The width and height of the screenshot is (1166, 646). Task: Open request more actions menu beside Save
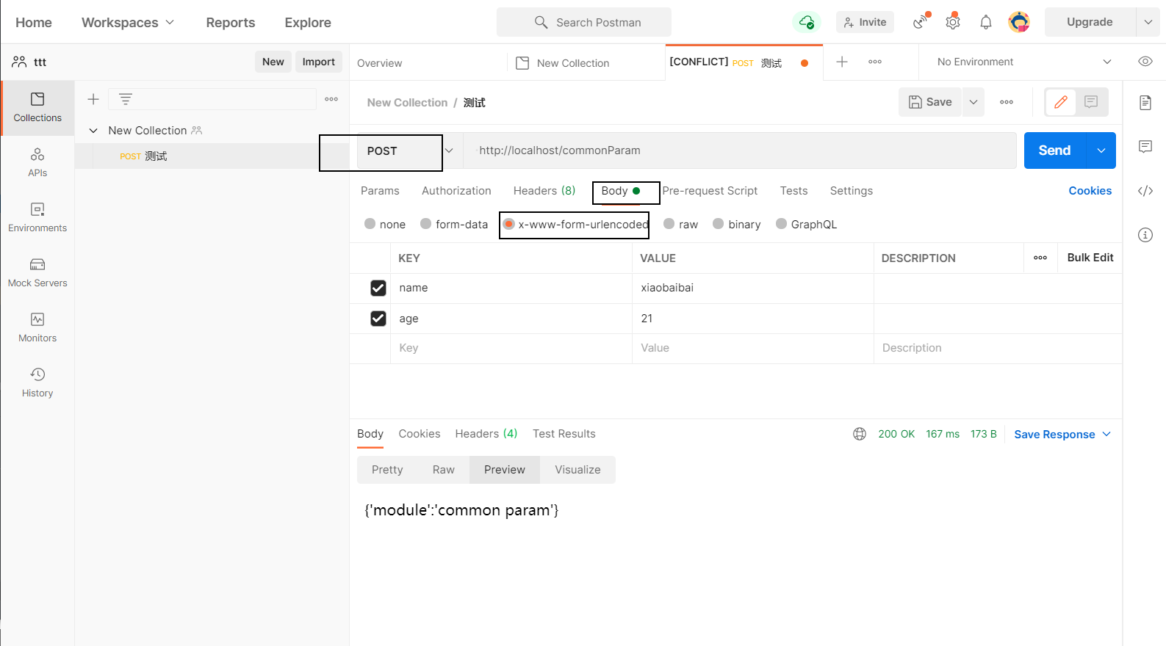coord(1007,102)
